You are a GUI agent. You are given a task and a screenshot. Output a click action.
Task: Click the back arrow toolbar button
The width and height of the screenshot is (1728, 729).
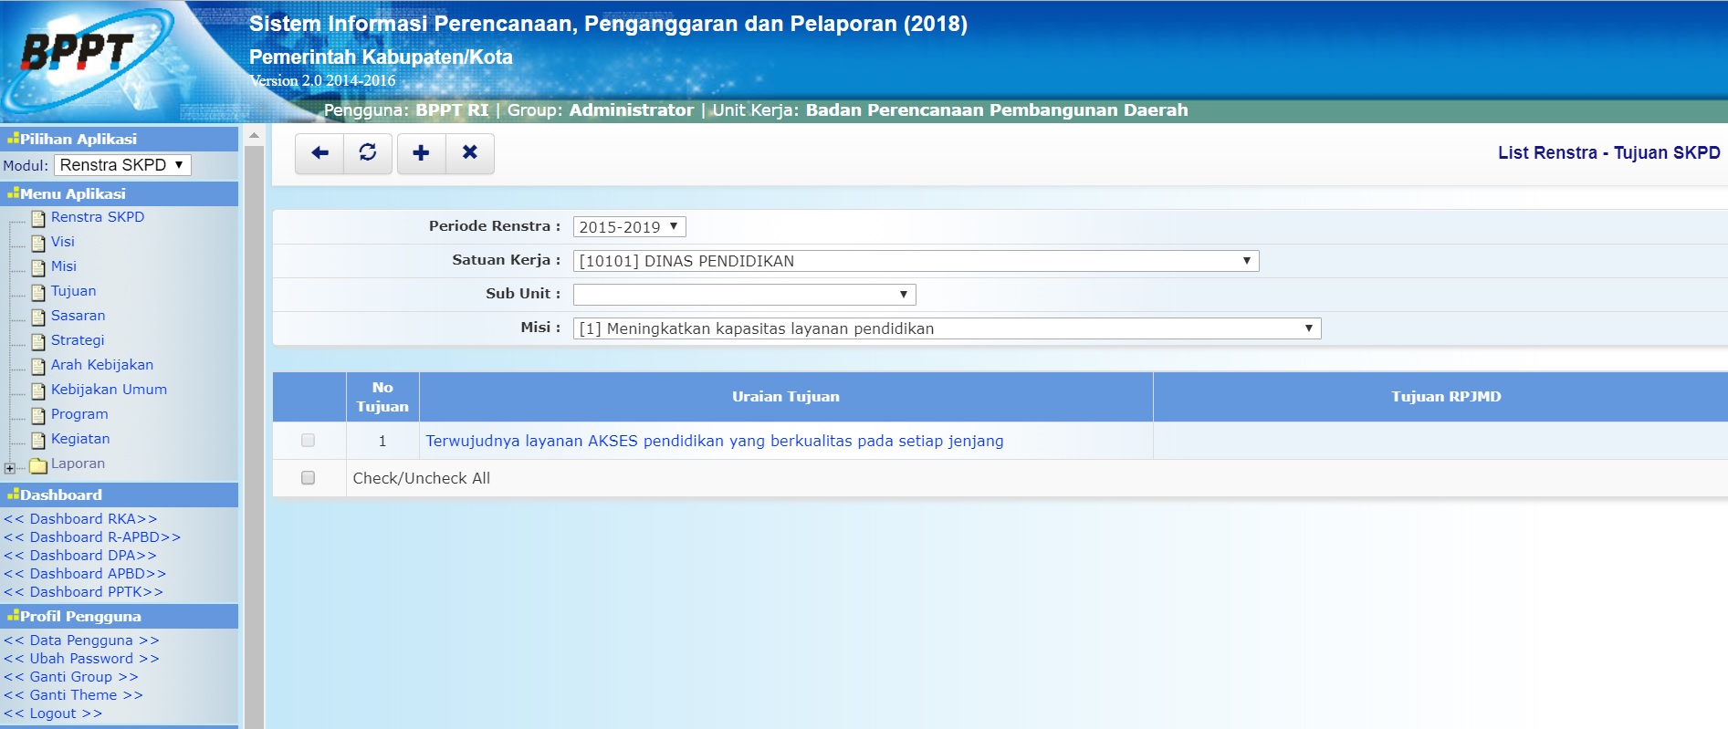point(319,153)
